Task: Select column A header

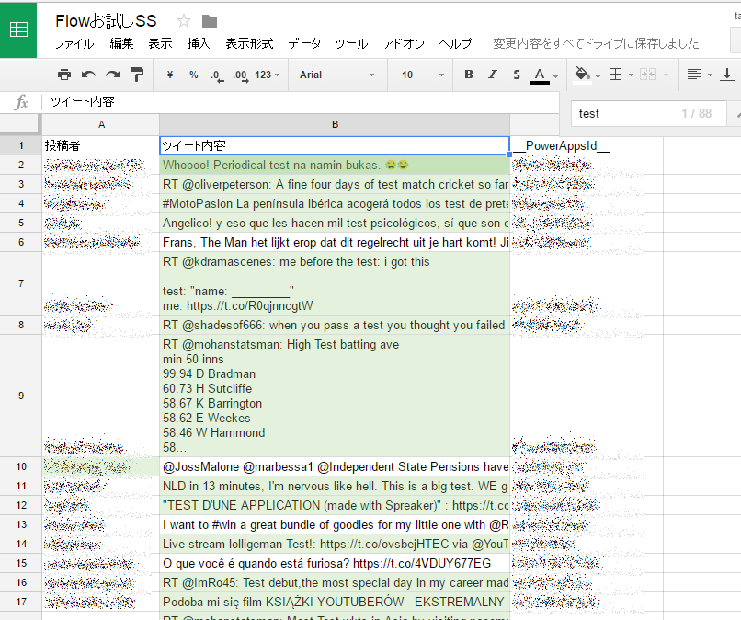Action: click(x=101, y=124)
